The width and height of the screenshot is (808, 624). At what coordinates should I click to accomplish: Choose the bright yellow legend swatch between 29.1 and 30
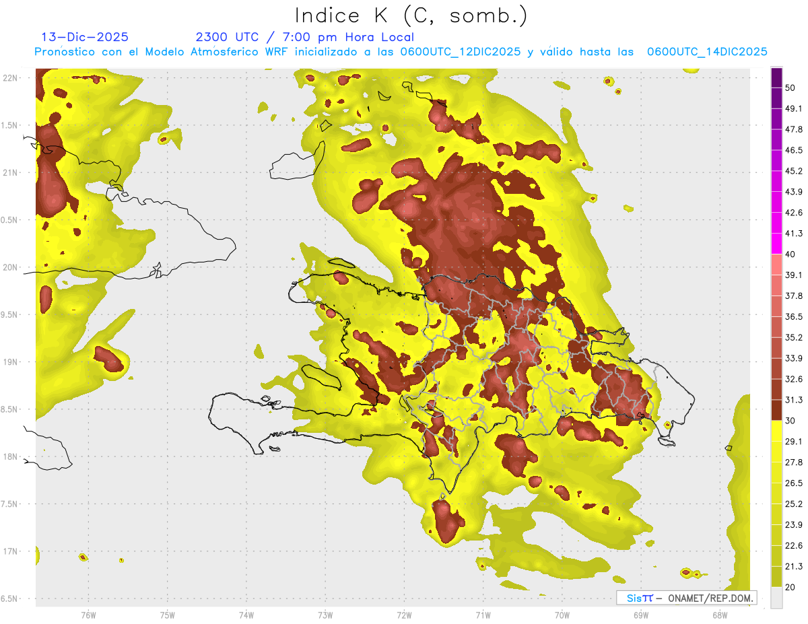(x=776, y=431)
